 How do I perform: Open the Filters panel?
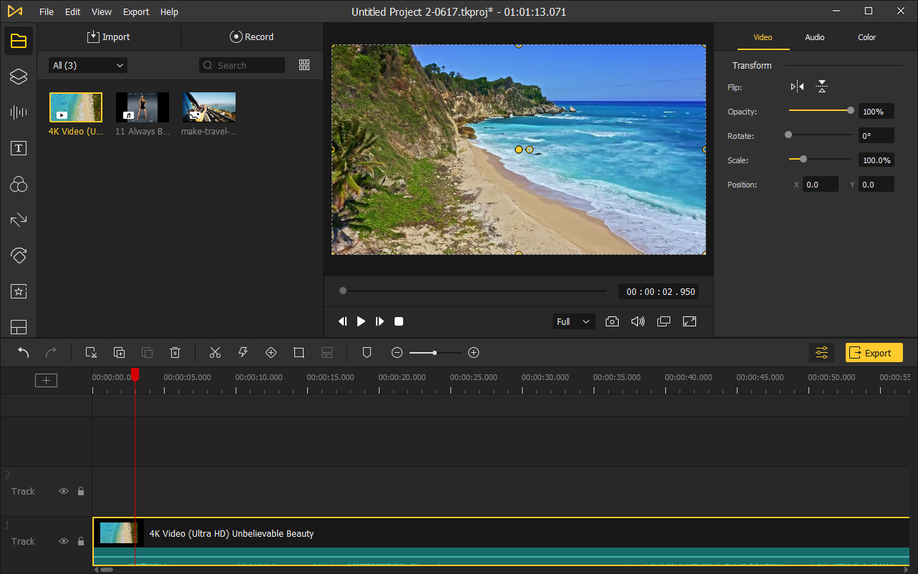[18, 184]
